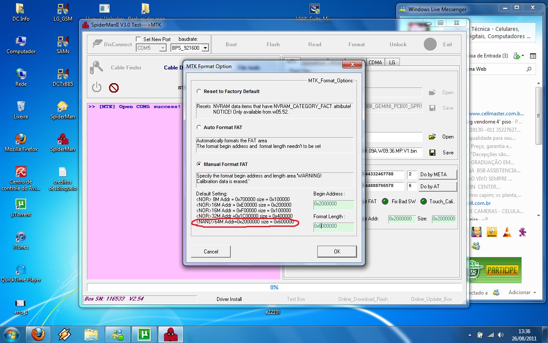Open the DC Info desktop icon

(x=21, y=13)
